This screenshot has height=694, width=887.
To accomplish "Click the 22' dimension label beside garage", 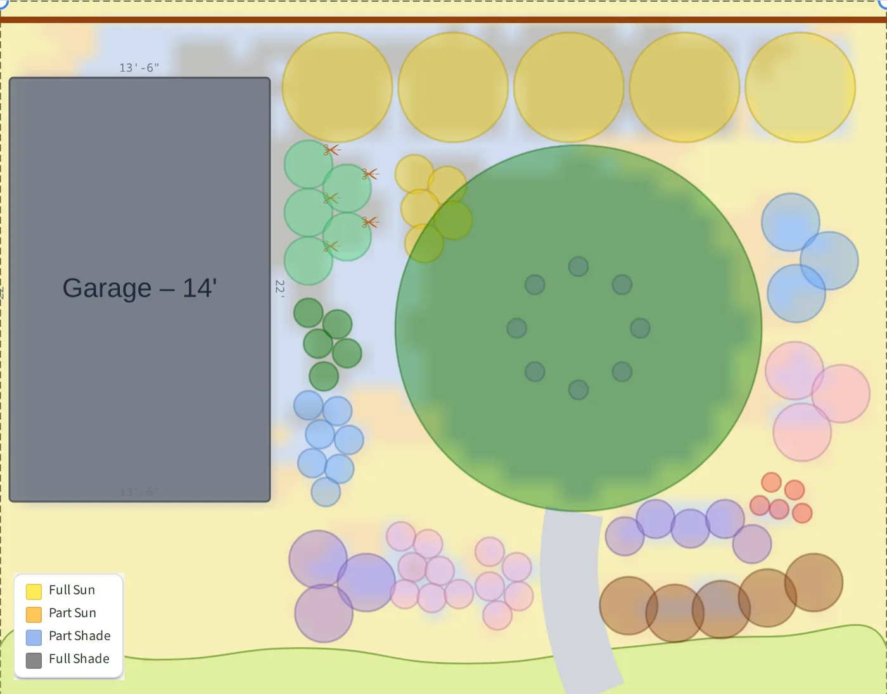I will pos(279,288).
